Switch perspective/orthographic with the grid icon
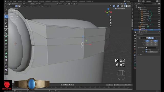This screenshot has width=164, height=92. [x=111, y=26]
